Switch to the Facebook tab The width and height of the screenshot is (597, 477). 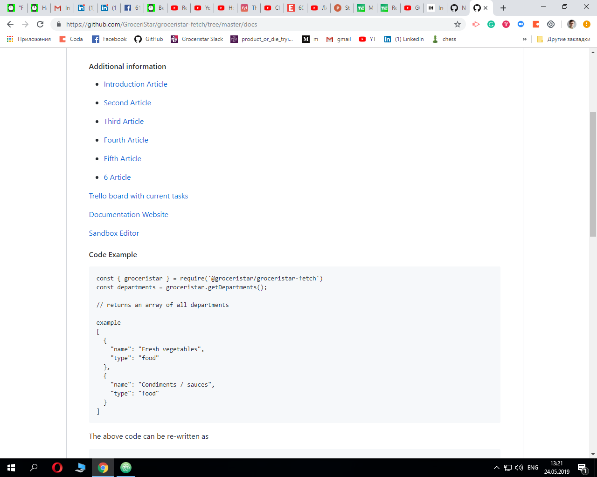coord(132,8)
